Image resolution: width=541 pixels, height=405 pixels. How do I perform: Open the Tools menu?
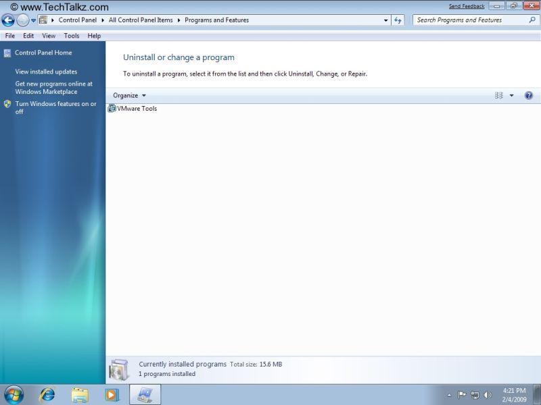click(x=71, y=35)
